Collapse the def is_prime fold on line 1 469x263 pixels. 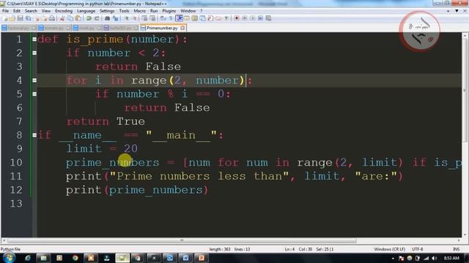(x=34, y=39)
